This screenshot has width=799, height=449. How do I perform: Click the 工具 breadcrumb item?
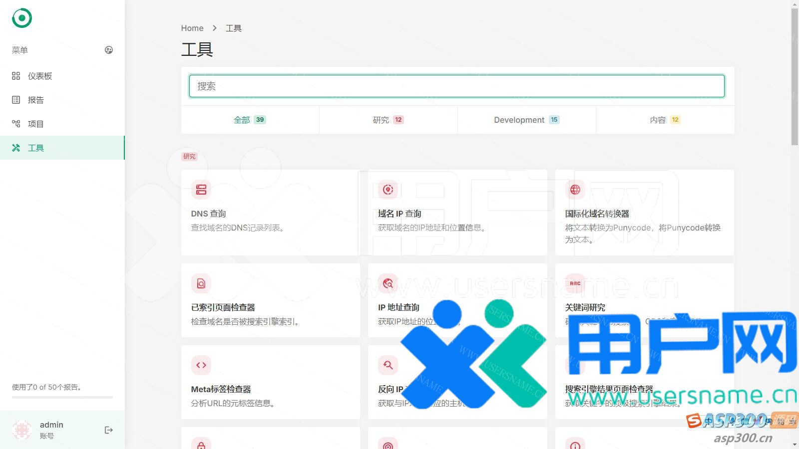[x=234, y=28]
